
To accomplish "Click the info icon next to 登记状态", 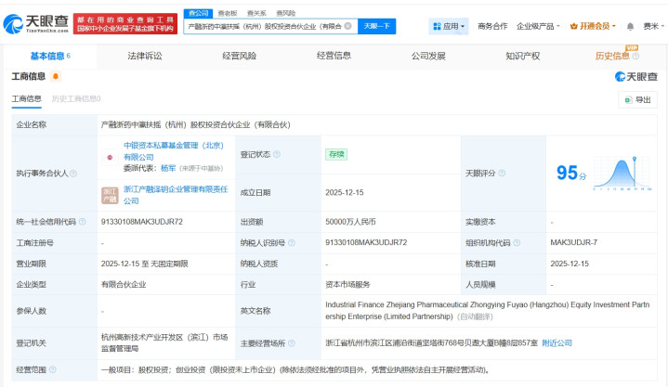I will click(x=277, y=154).
